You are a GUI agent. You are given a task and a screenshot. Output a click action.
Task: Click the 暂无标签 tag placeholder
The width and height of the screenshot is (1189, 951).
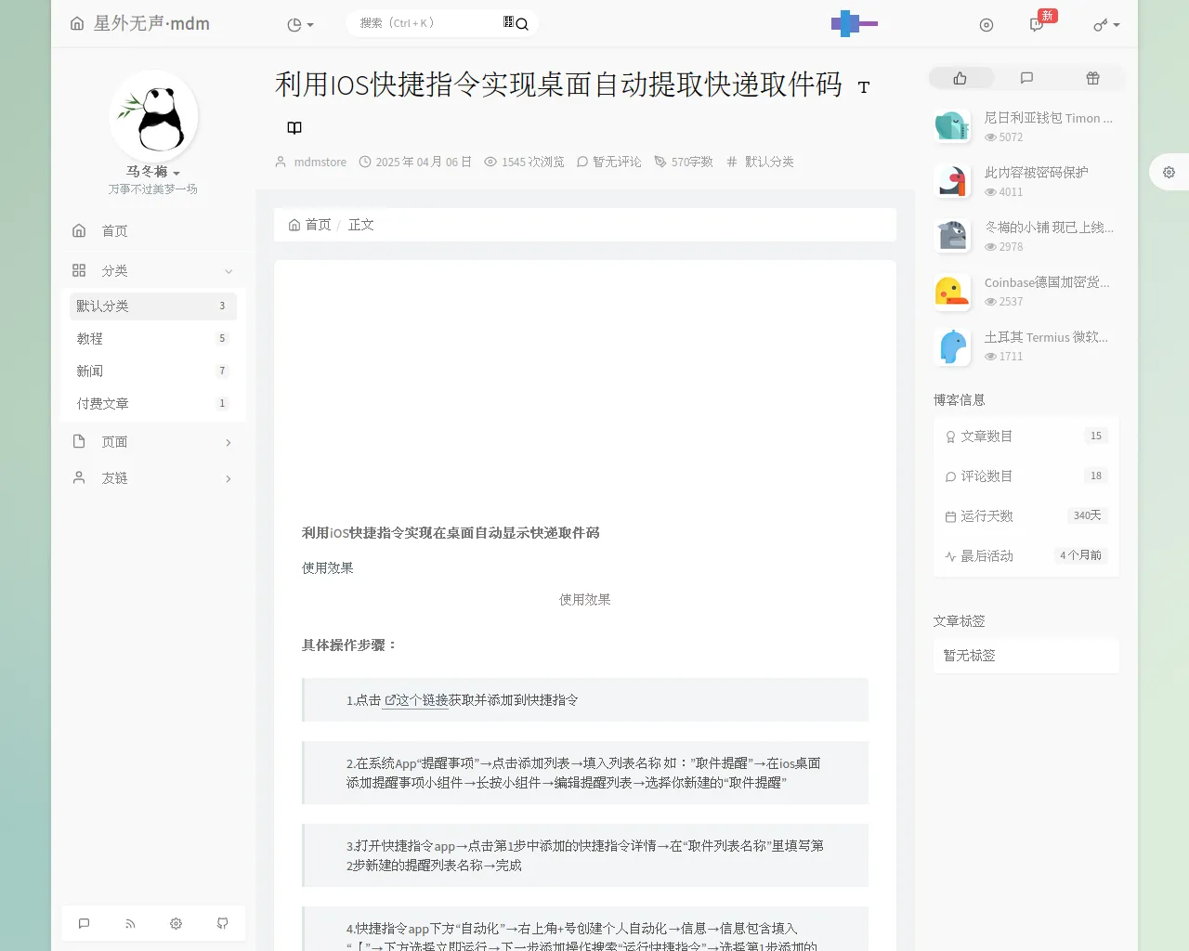(969, 656)
